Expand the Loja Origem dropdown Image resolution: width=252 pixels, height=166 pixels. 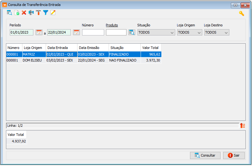[190, 32]
